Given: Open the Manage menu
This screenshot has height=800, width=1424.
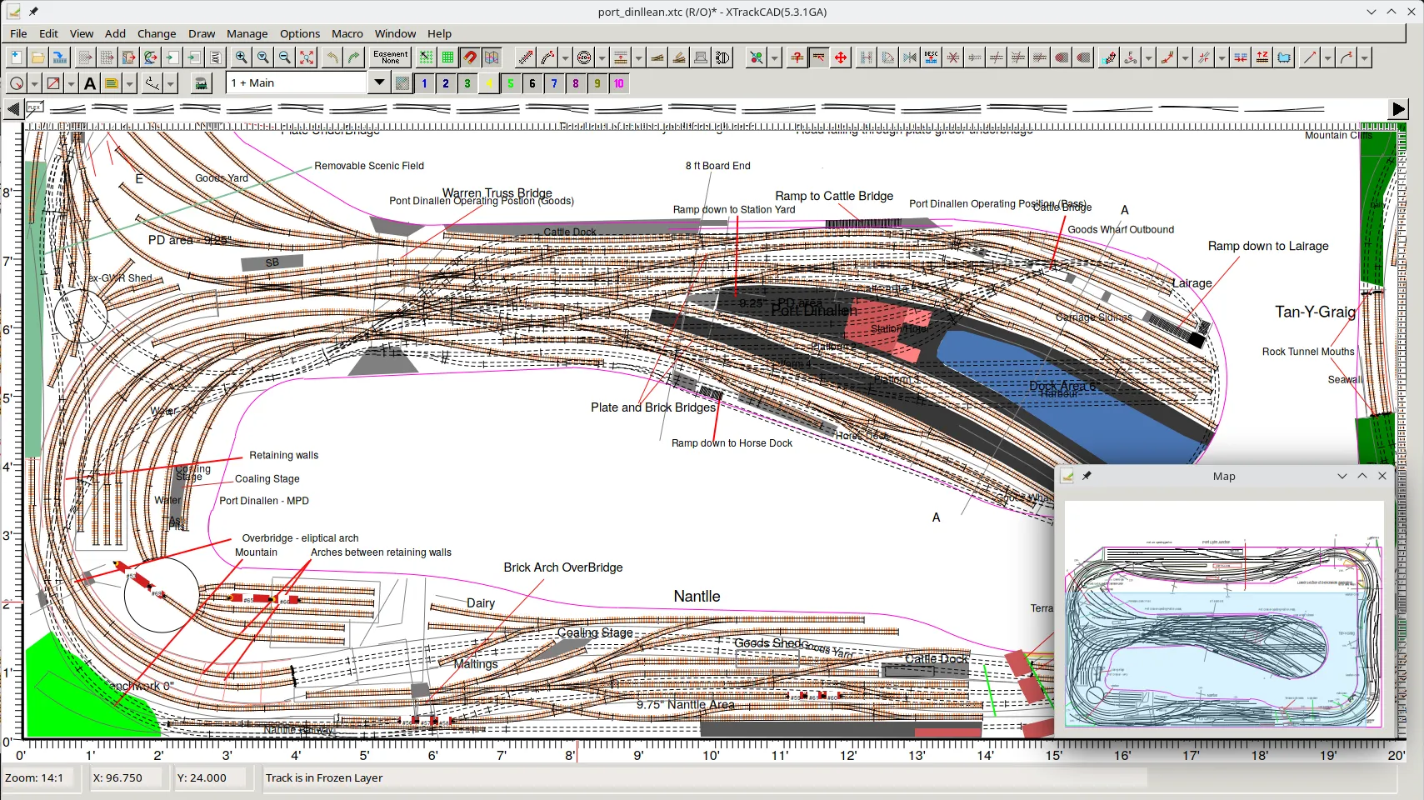Looking at the screenshot, I should click(247, 33).
